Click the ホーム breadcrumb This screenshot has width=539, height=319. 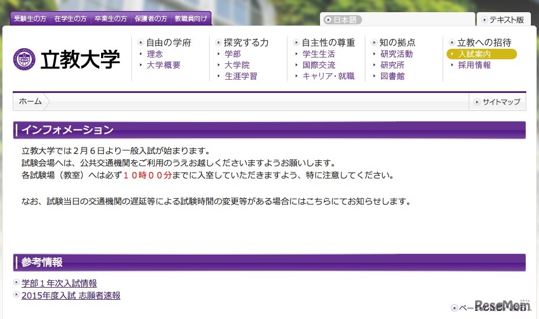pyautogui.click(x=30, y=102)
